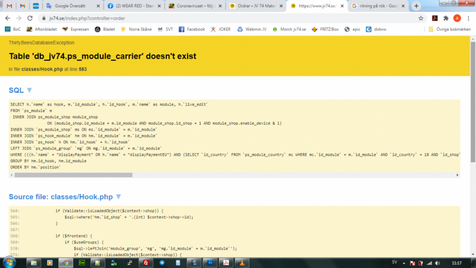
Task: Open VLC media player from taskbar
Action: coord(242,263)
